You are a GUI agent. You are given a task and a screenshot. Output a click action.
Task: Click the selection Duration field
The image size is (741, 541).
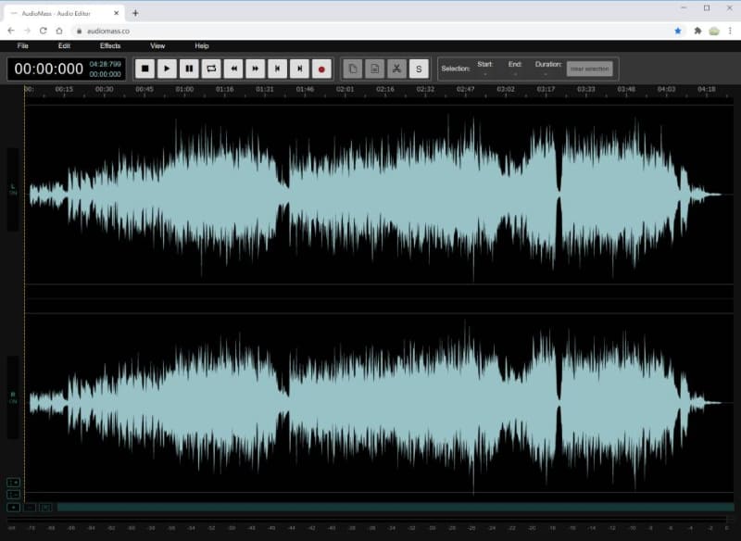point(548,69)
